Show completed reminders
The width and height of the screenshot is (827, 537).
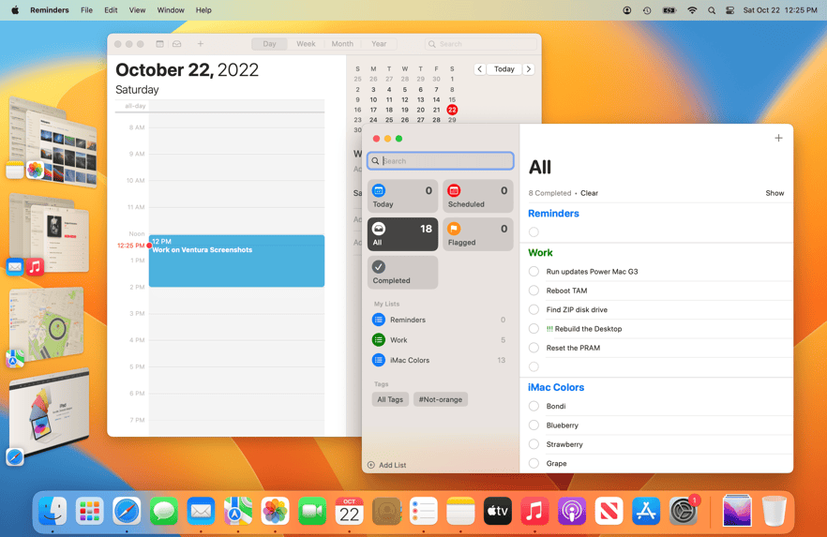tap(774, 193)
